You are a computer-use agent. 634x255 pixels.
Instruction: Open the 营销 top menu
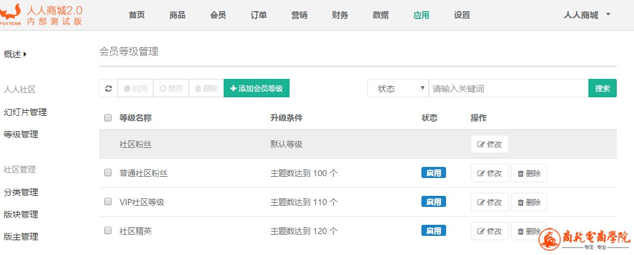click(x=299, y=15)
